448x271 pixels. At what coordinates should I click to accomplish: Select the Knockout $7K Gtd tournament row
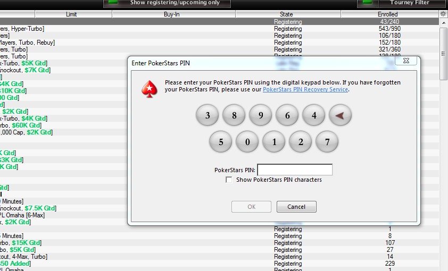coord(63,70)
